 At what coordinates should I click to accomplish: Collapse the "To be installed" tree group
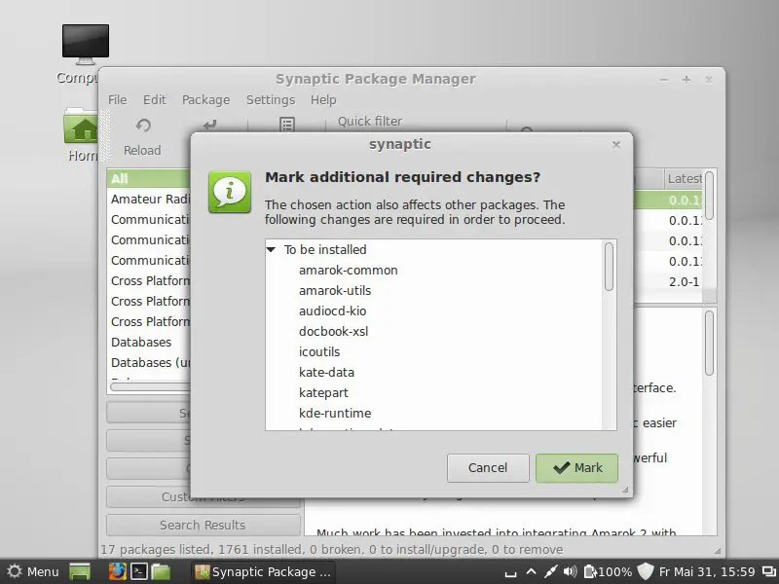click(x=271, y=249)
